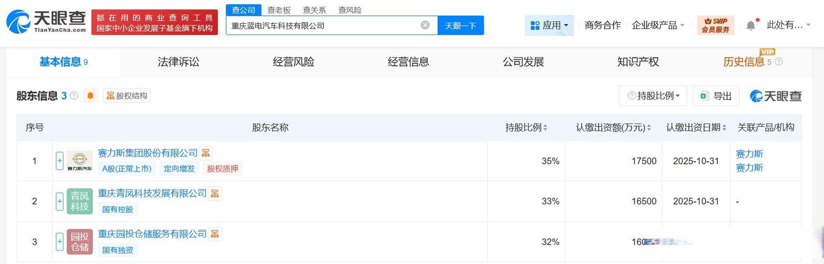The width and height of the screenshot is (824, 264).
Task: Open the notification bell in header
Action: pos(751,25)
